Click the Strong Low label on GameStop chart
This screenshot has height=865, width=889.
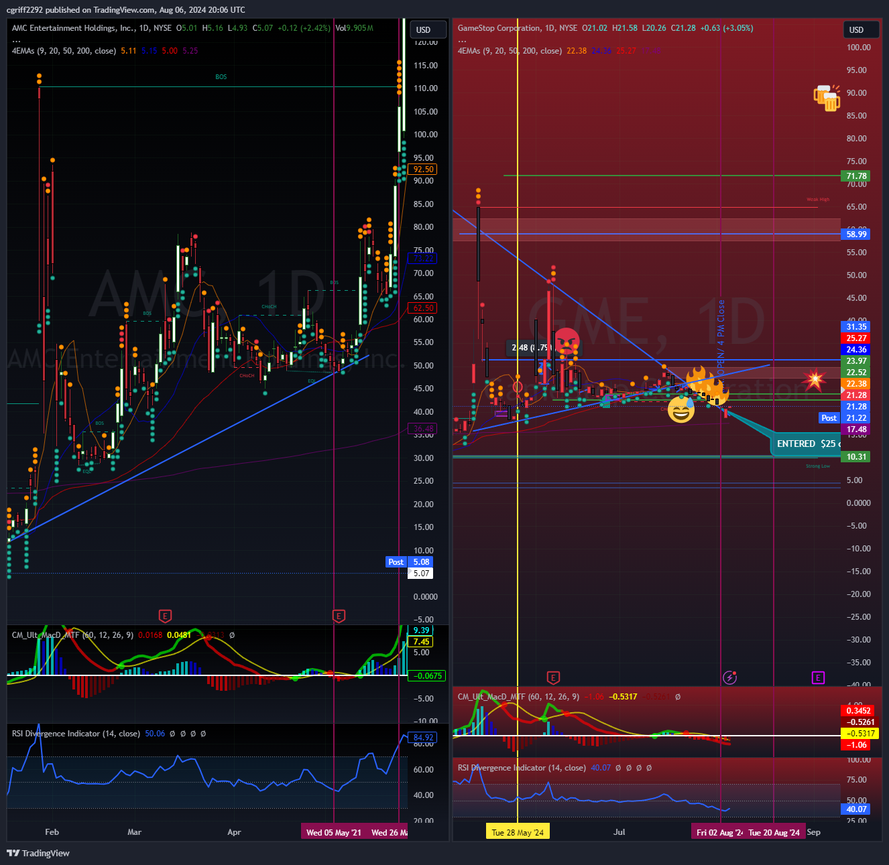pos(818,466)
